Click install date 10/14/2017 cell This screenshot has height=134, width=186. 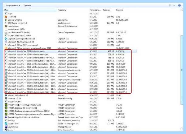coord(95,14)
